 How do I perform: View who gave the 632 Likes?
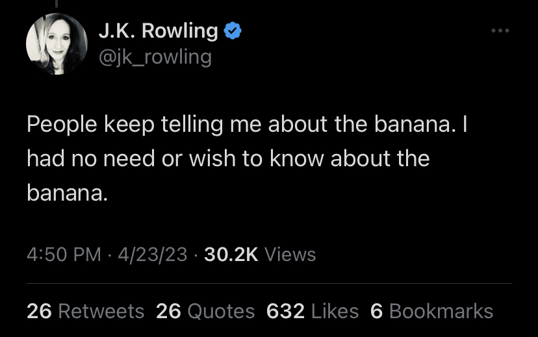point(313,311)
